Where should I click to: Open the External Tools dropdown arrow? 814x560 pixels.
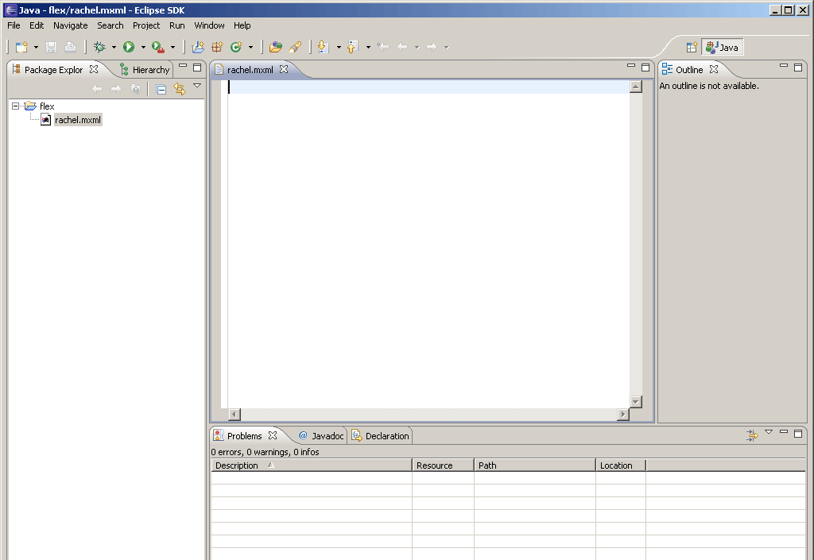pos(172,47)
